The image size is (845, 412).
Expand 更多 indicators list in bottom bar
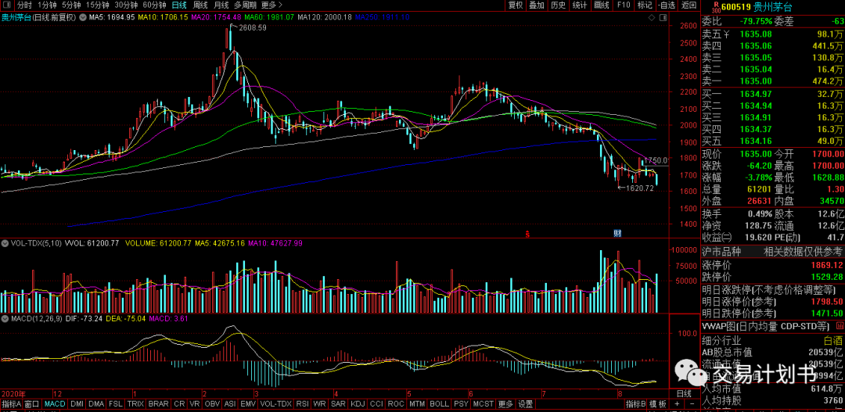point(505,404)
